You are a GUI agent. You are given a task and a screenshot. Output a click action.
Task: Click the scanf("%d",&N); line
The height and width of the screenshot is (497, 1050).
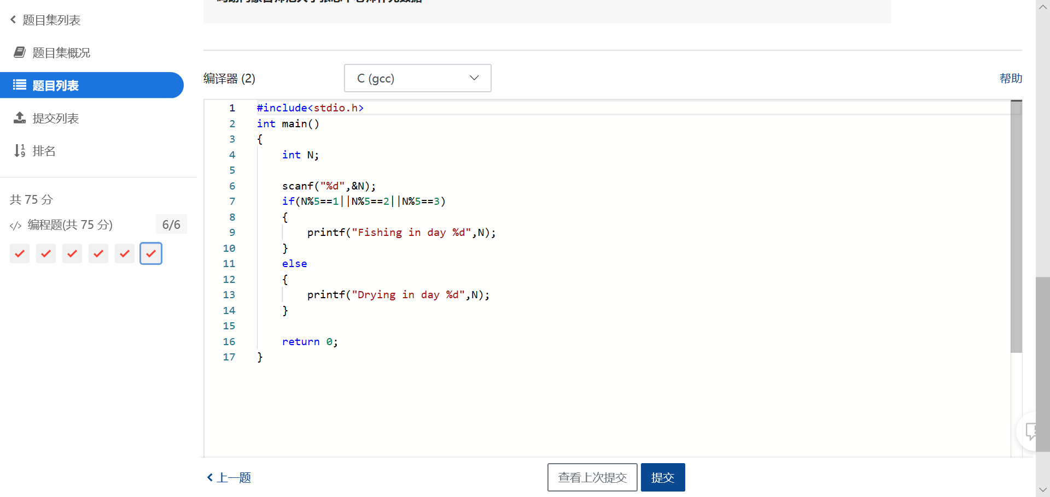329,186
